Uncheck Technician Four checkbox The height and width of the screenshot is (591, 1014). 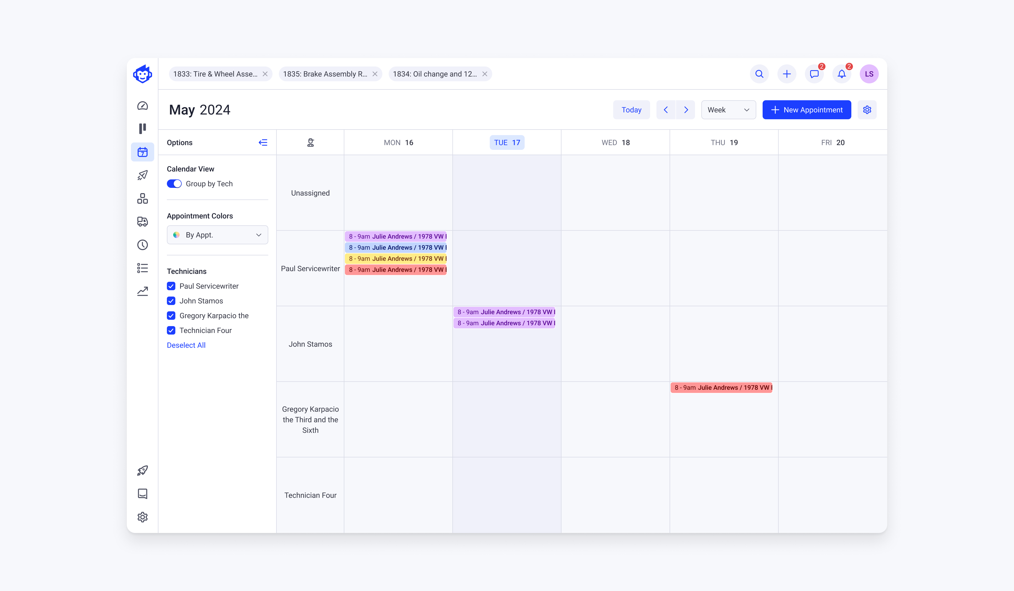click(171, 331)
